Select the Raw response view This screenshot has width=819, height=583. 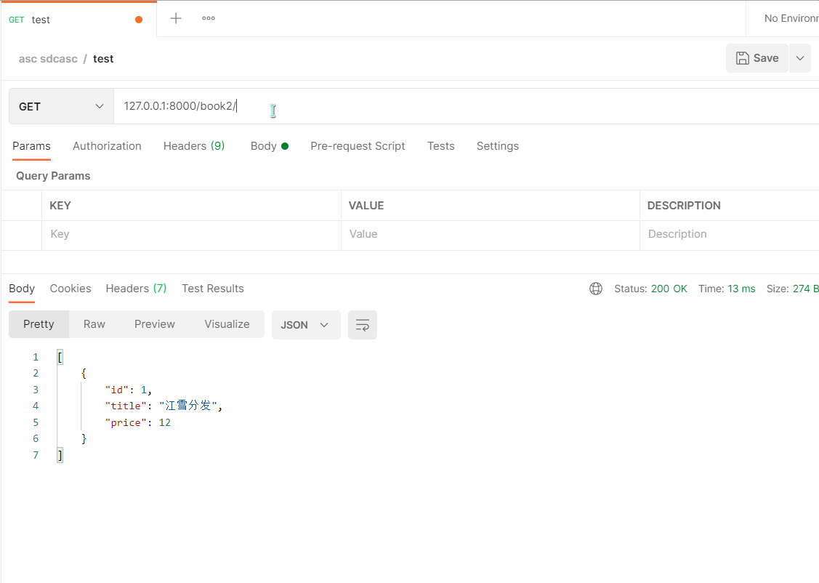point(94,324)
